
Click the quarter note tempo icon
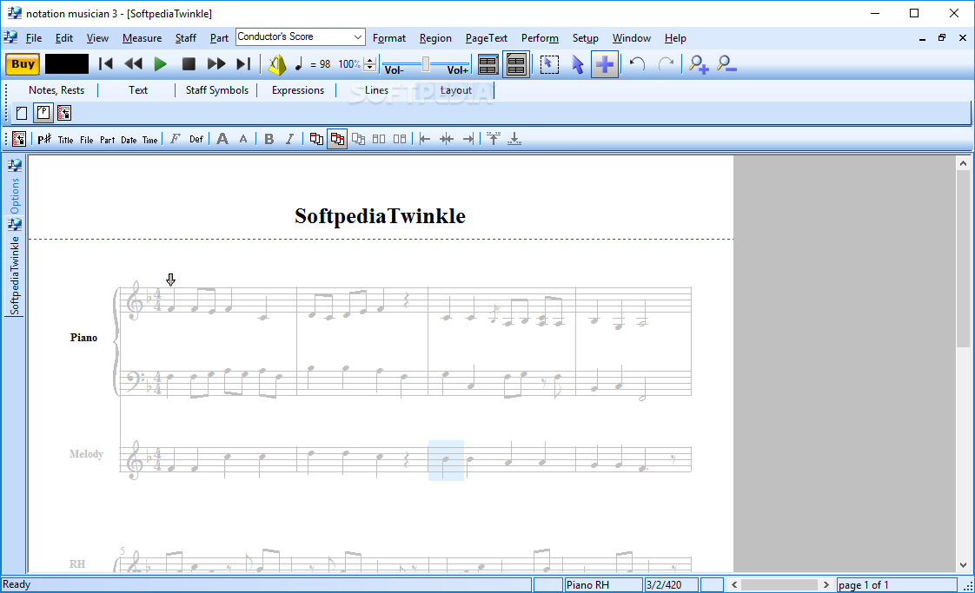click(x=298, y=64)
